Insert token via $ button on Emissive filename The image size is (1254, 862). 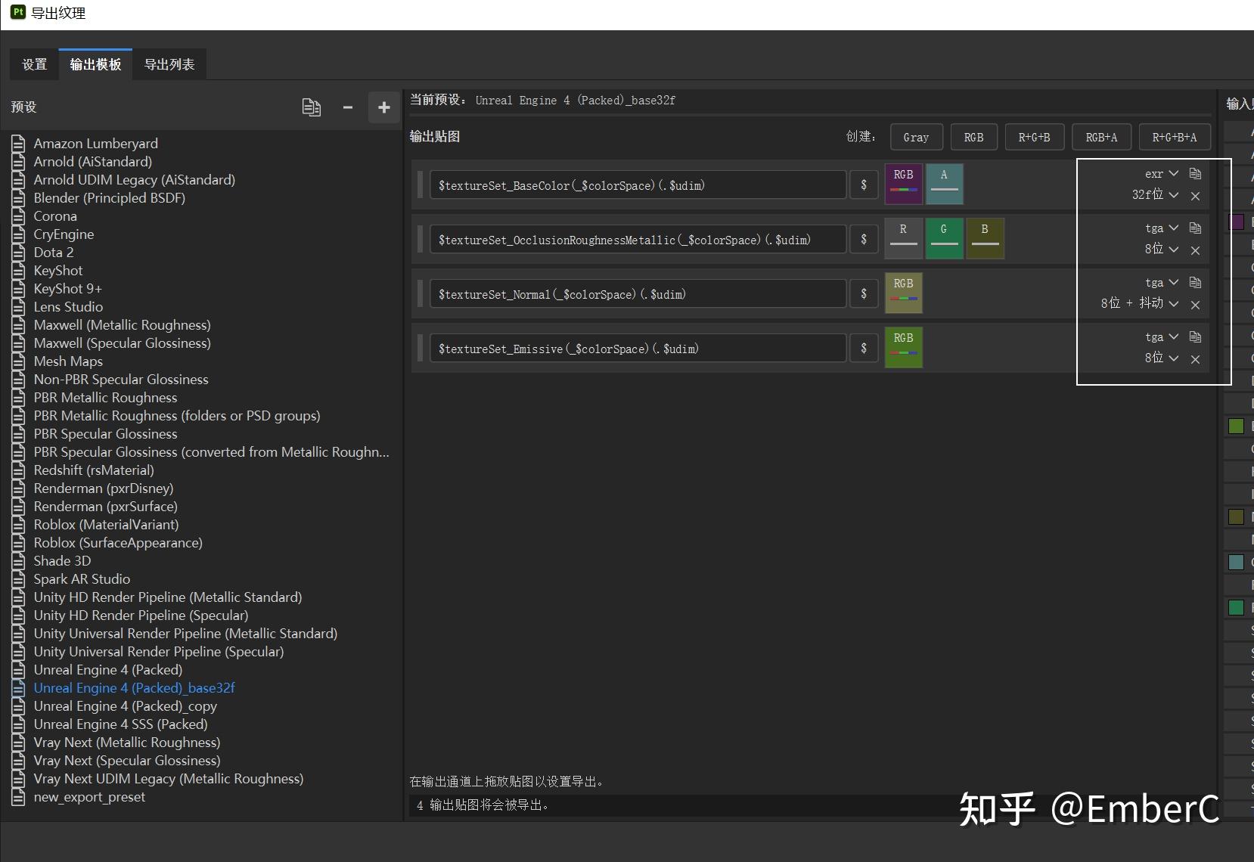click(863, 348)
